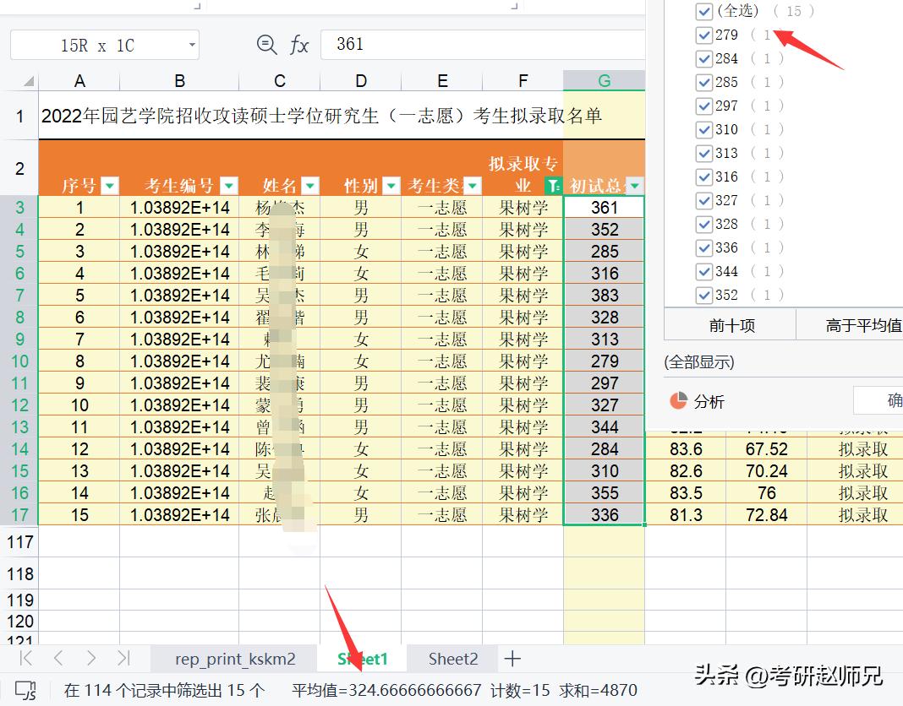
Task: Open the Name Box dropdown
Action: [191, 44]
